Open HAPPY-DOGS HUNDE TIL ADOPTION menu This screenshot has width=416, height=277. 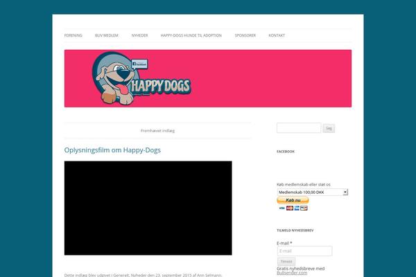click(x=191, y=35)
